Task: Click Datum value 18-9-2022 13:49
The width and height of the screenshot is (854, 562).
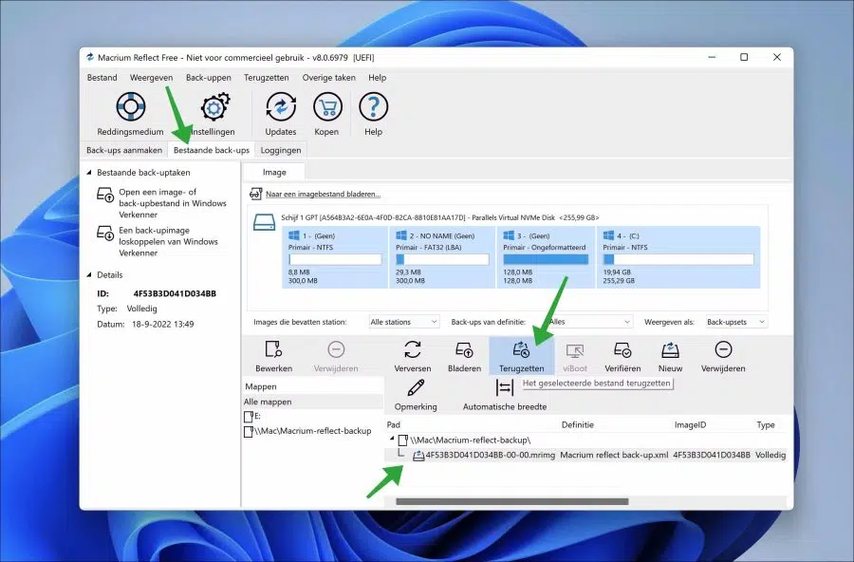Action: [163, 324]
